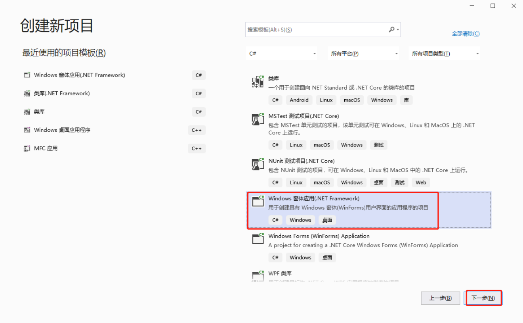Click the Linux tag under MSTest 测试项目
523x323 pixels.
[296, 145]
